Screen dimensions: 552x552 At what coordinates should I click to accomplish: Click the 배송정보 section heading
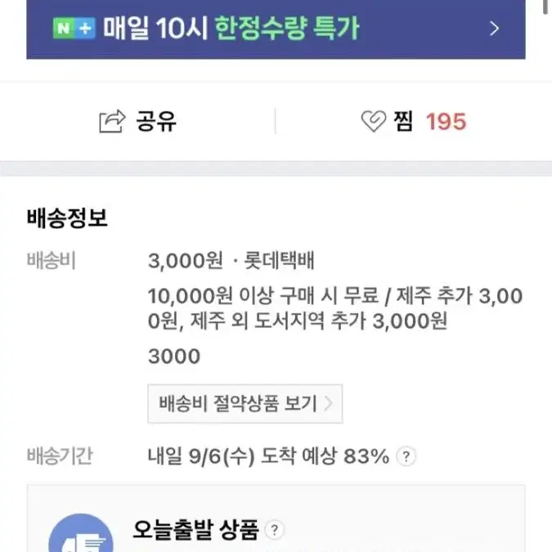click(x=67, y=218)
